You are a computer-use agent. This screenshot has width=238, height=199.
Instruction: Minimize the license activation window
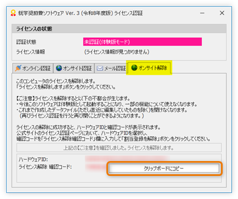point(202,13)
